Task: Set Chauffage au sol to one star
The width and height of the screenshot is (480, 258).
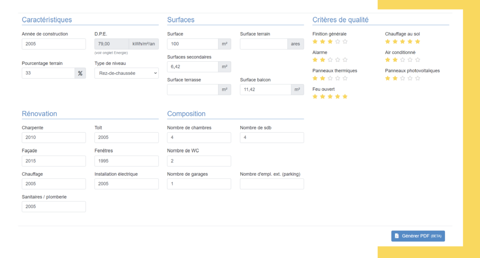Action: [x=388, y=42]
